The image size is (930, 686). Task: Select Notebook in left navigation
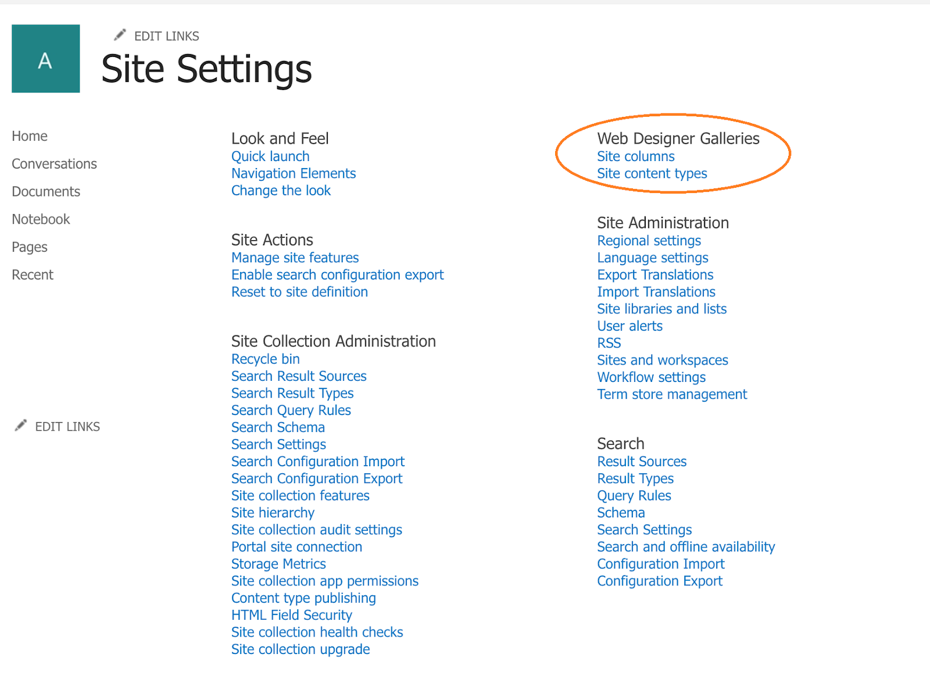[x=41, y=219]
